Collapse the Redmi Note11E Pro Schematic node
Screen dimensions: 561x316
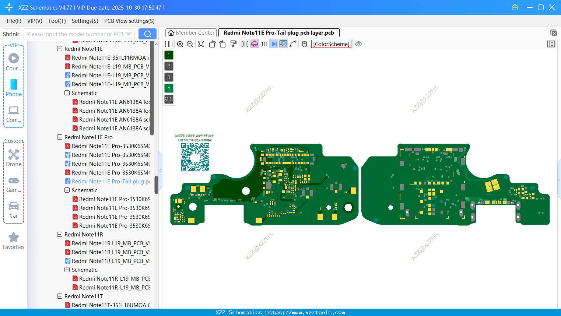tap(67, 190)
